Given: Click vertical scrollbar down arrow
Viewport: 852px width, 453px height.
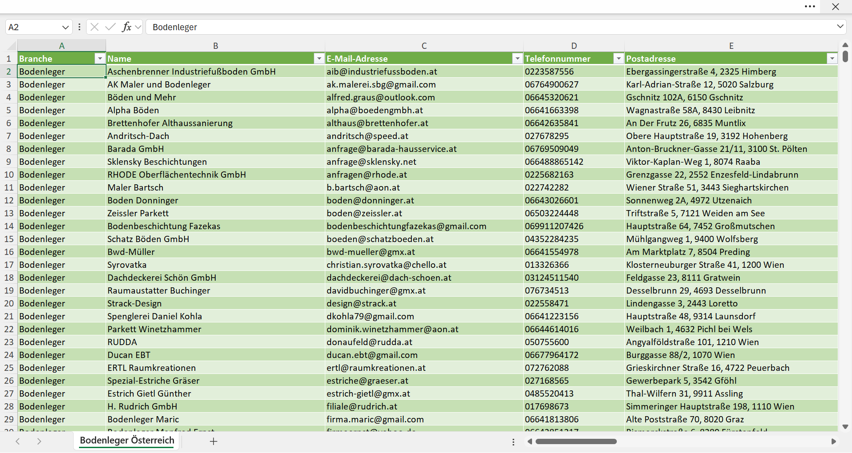Looking at the screenshot, I should [845, 427].
